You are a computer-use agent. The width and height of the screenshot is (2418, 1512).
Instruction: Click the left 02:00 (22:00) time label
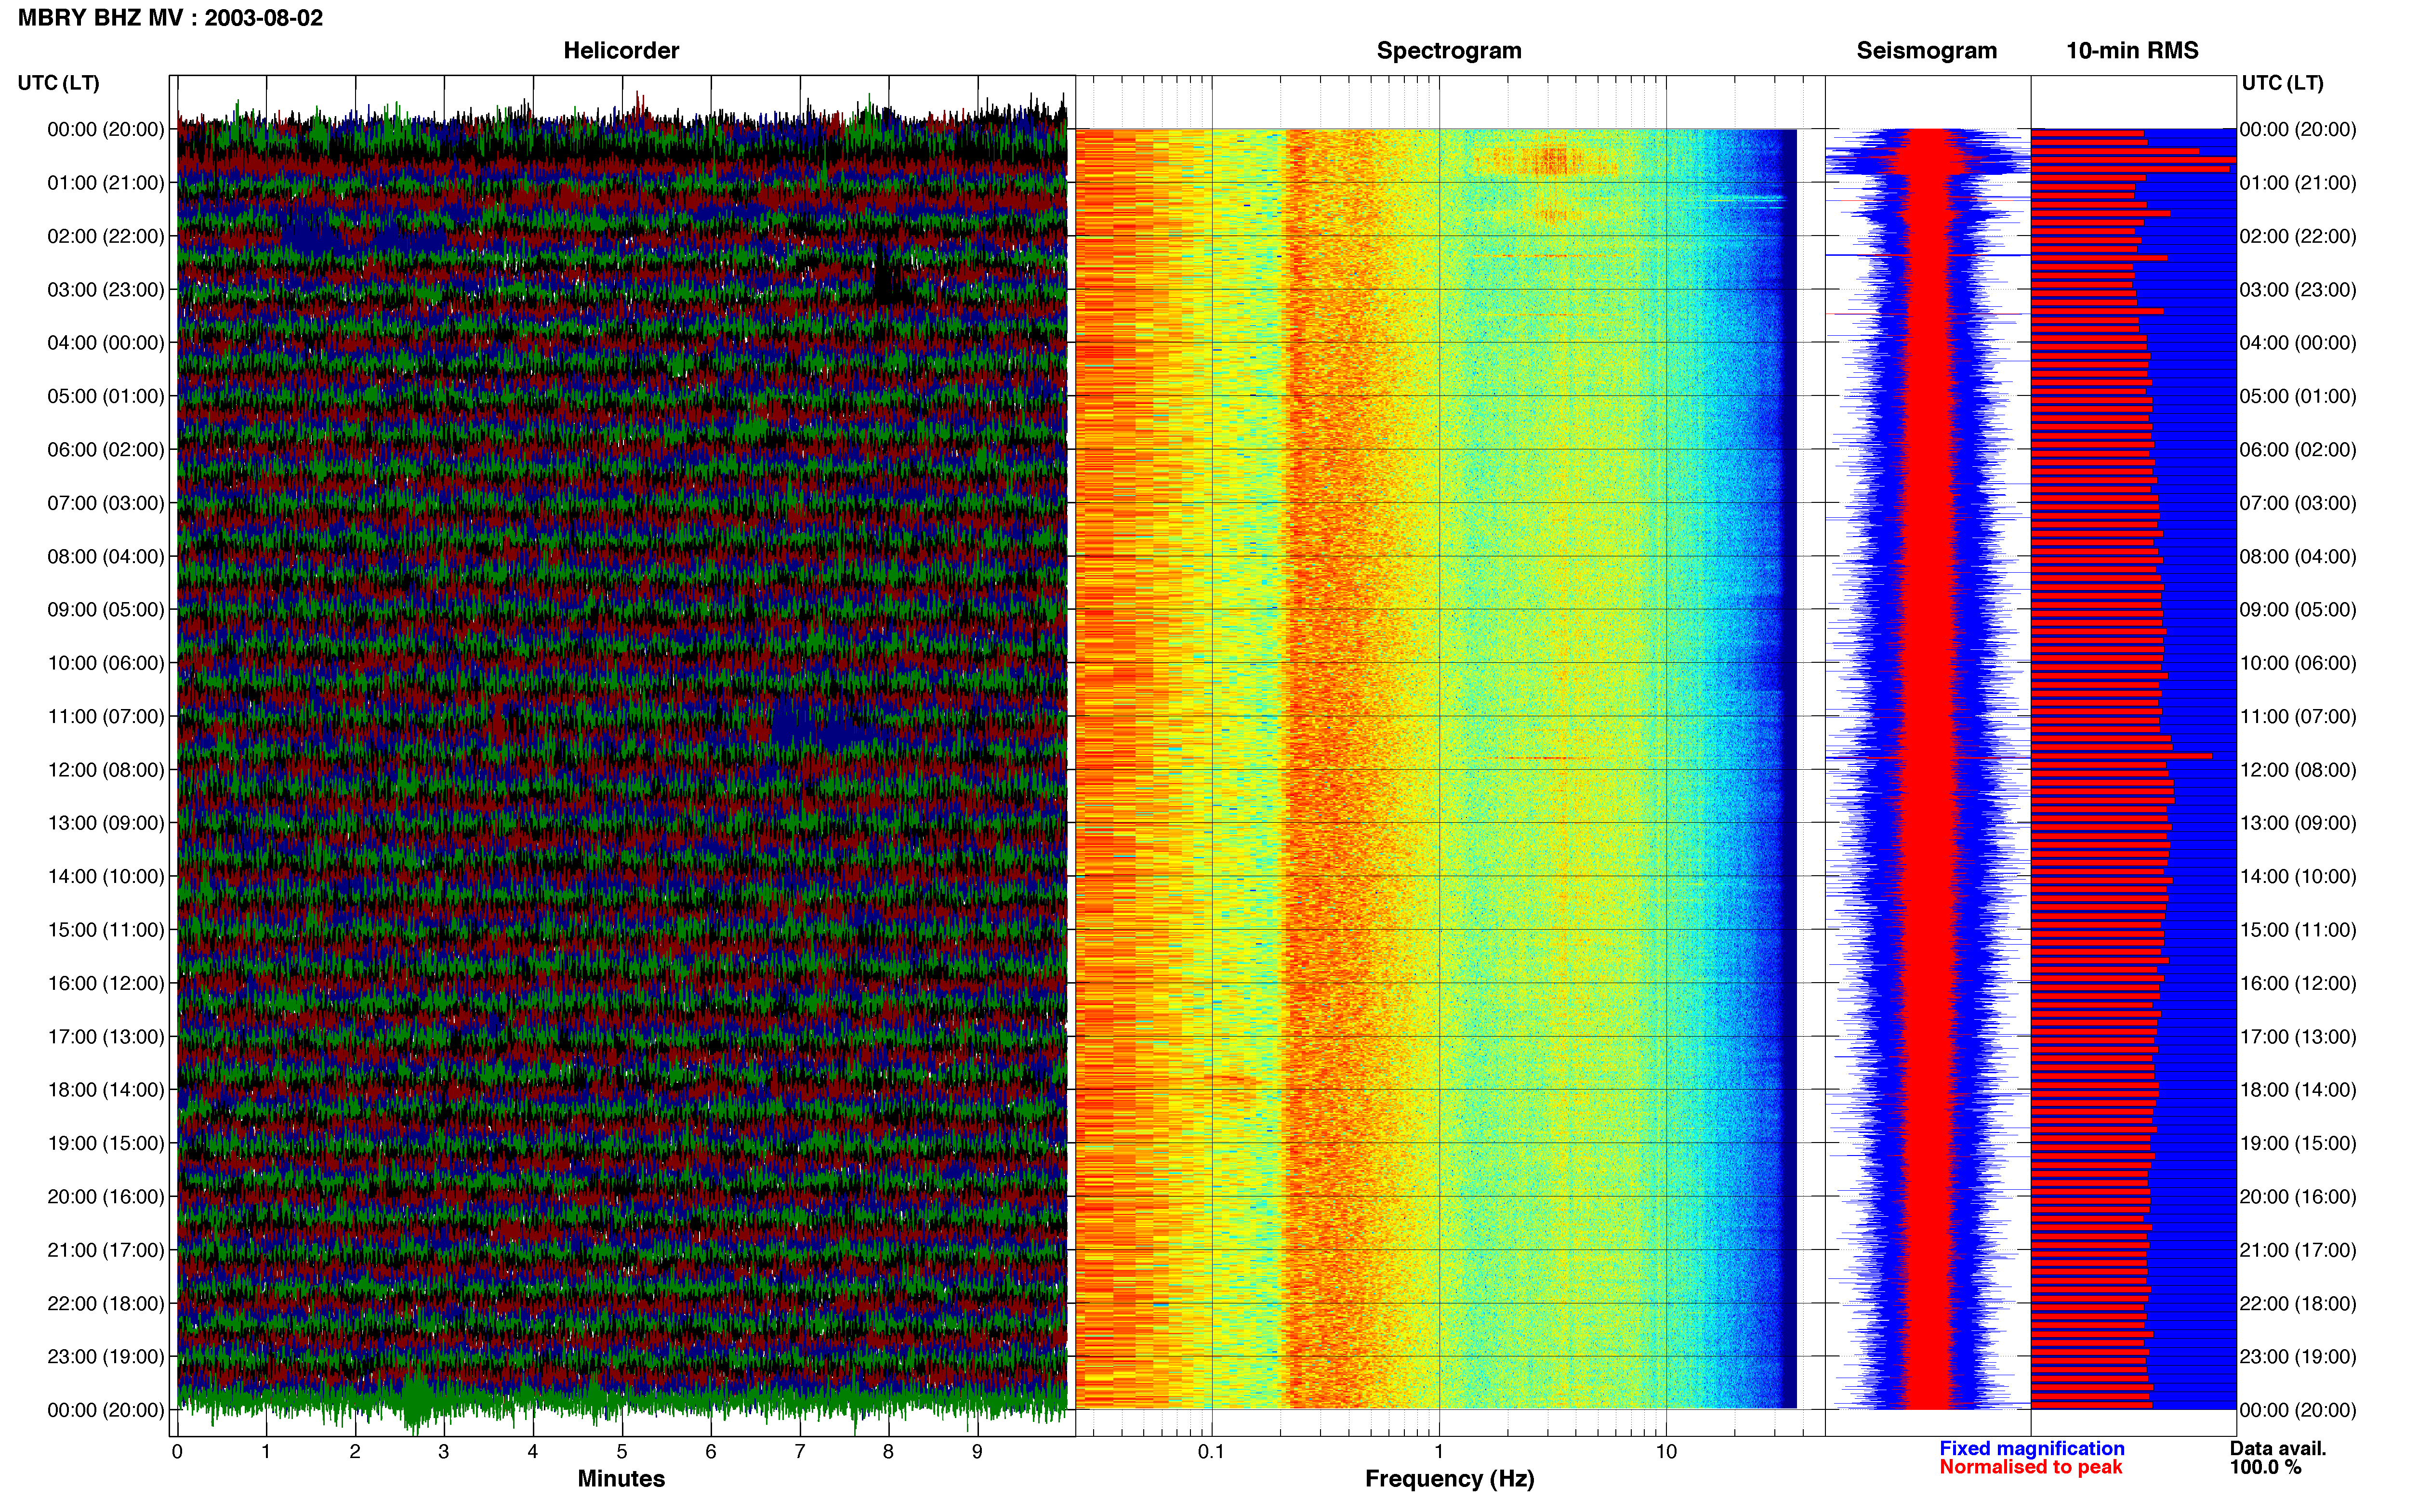click(x=106, y=236)
